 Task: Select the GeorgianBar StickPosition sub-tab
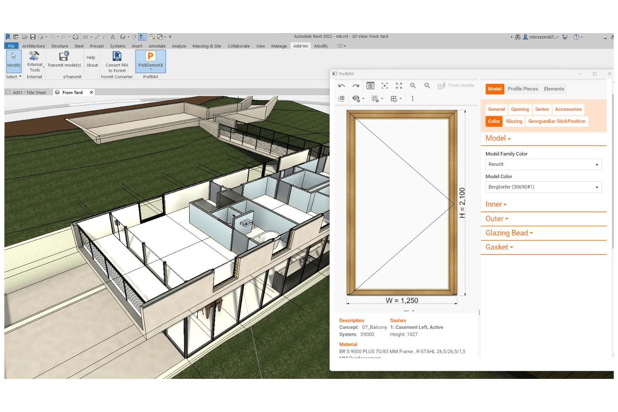tap(557, 121)
